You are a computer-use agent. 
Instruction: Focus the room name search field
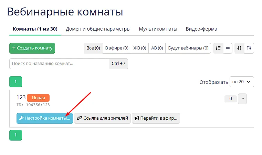(x=59, y=64)
